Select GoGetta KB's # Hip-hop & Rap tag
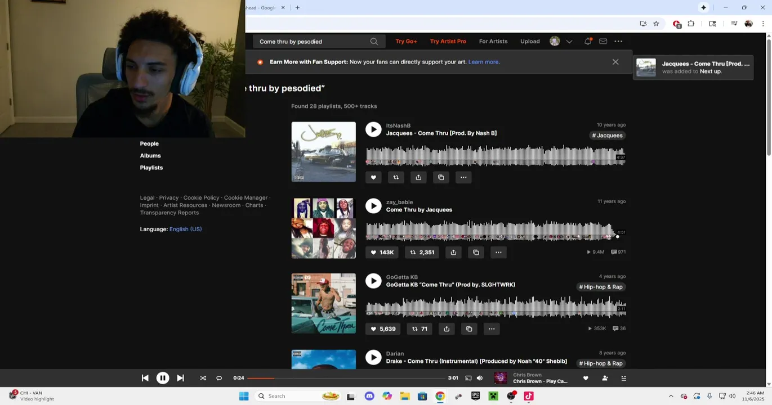The height and width of the screenshot is (405, 772). pos(601,287)
